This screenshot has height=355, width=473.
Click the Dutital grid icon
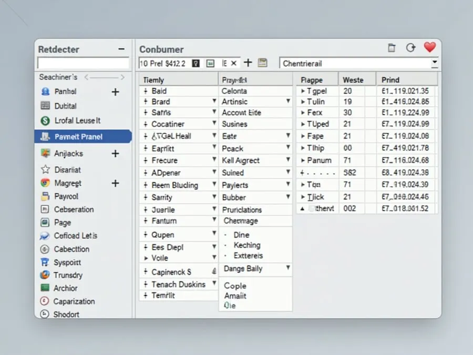(x=45, y=106)
